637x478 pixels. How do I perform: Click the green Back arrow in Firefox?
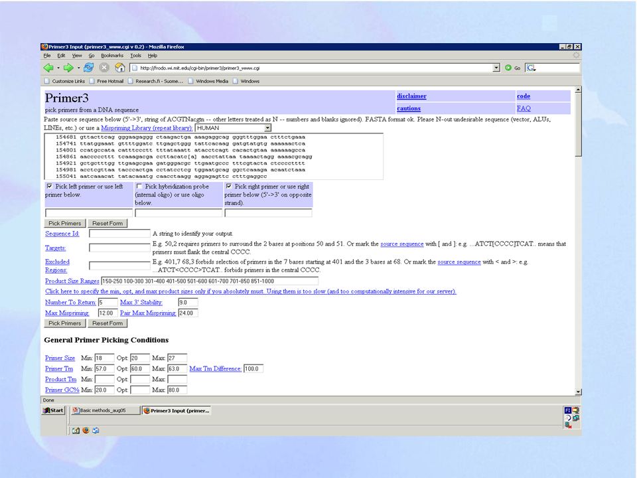(x=48, y=68)
